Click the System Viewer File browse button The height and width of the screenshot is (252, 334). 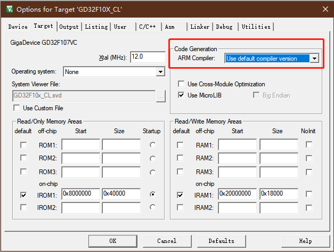[161, 96]
